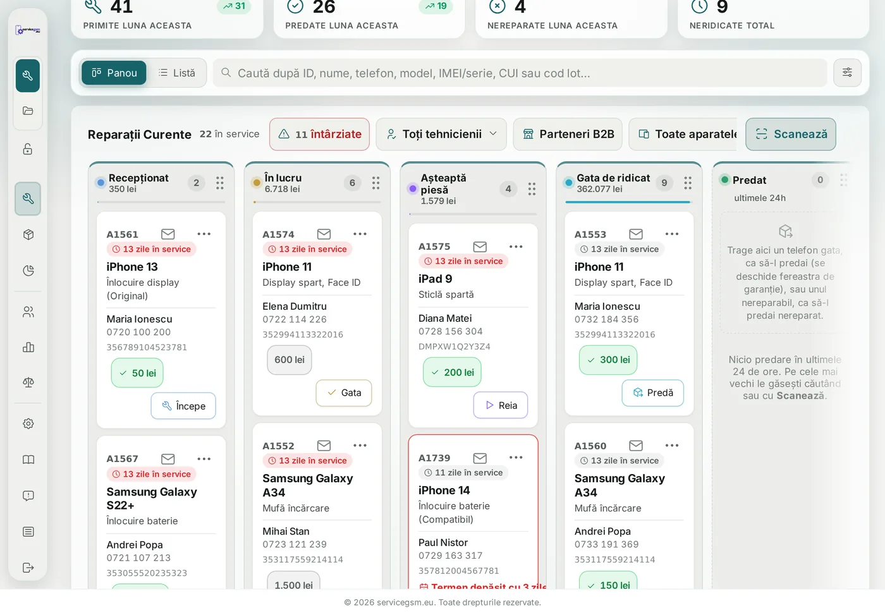Open the three-dot menu on card A1575
The width and height of the screenshot is (885, 615).
click(x=516, y=247)
